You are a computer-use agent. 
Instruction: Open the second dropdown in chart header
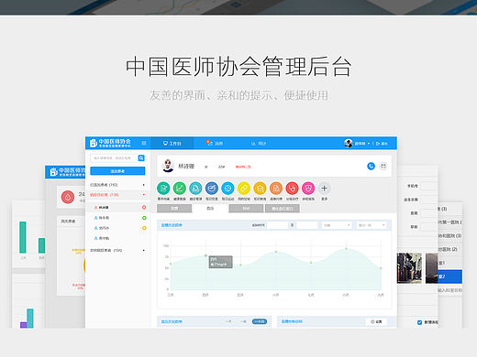pyautogui.click(x=372, y=225)
